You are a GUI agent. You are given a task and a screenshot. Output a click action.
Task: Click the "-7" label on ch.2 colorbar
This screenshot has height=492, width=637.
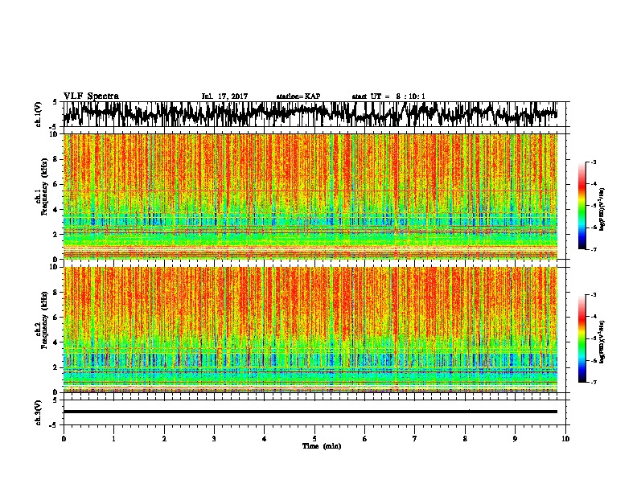pos(593,383)
